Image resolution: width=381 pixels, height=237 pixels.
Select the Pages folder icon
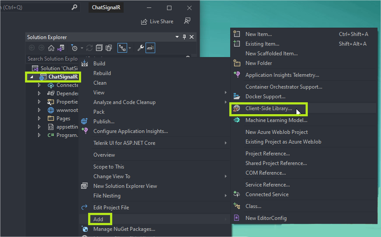(51, 118)
